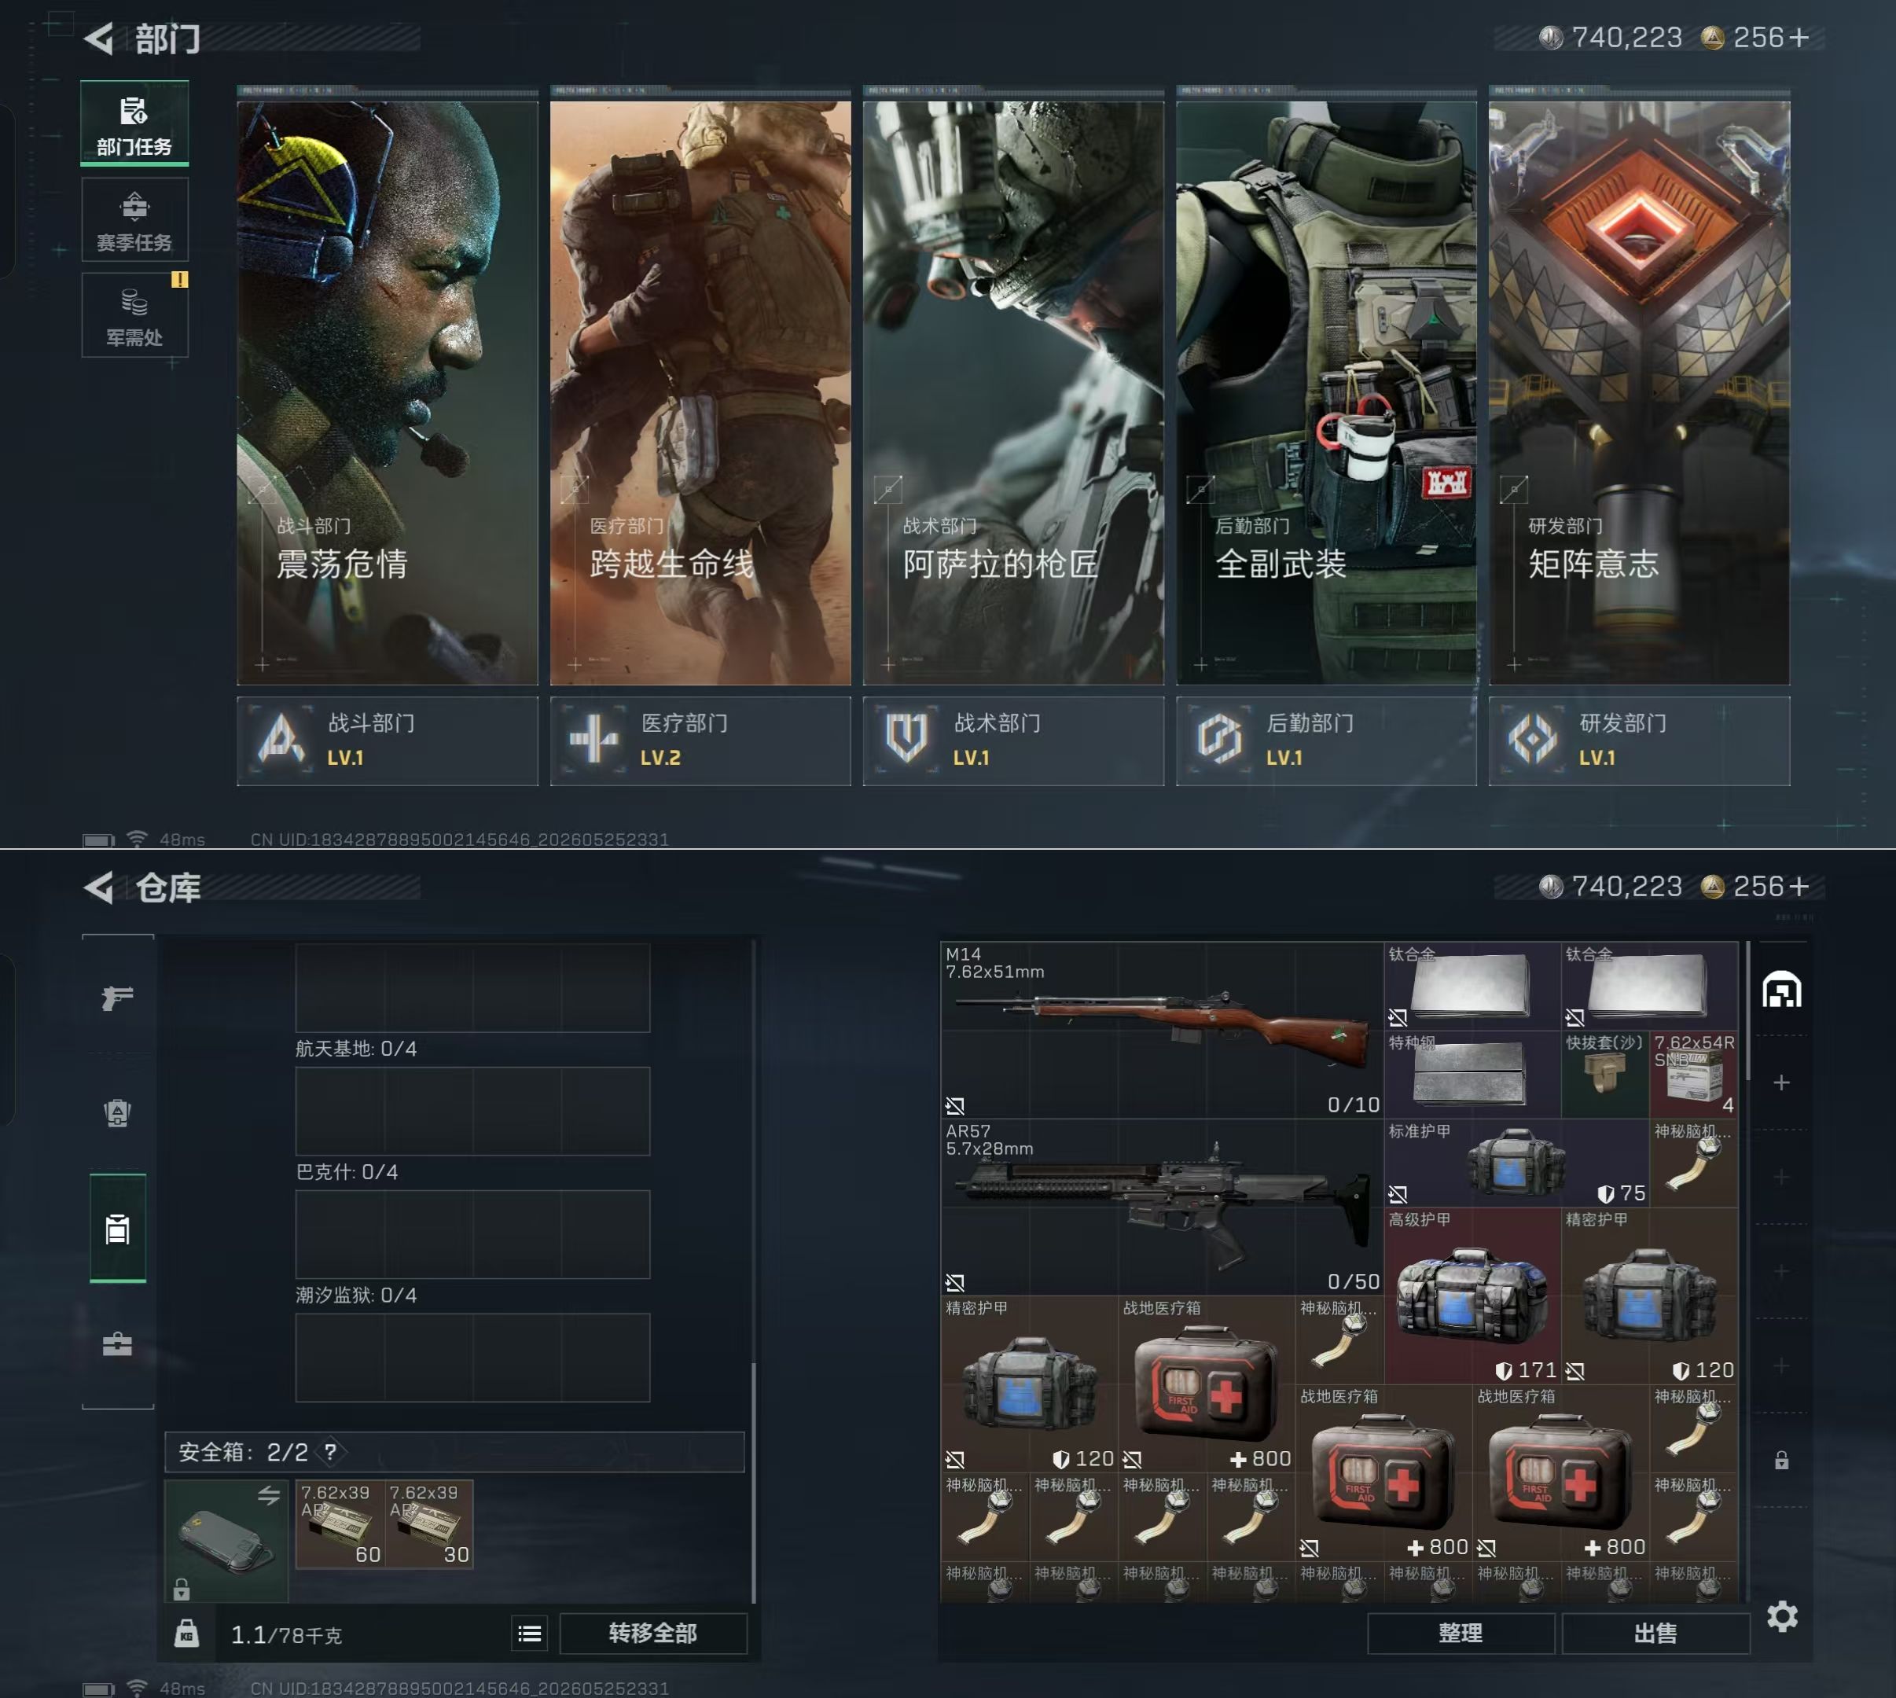Image resolution: width=1896 pixels, height=1698 pixels.
Task: Click the 航天基地: 0/4 label
Action: 355,1049
